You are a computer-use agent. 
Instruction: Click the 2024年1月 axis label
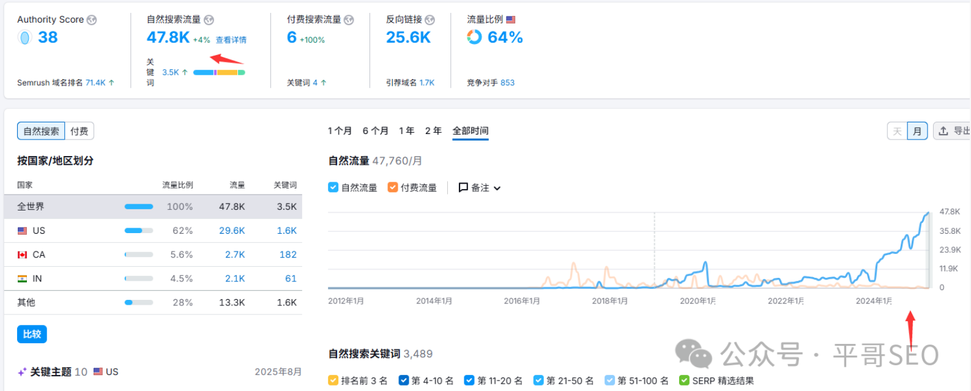pyautogui.click(x=874, y=300)
